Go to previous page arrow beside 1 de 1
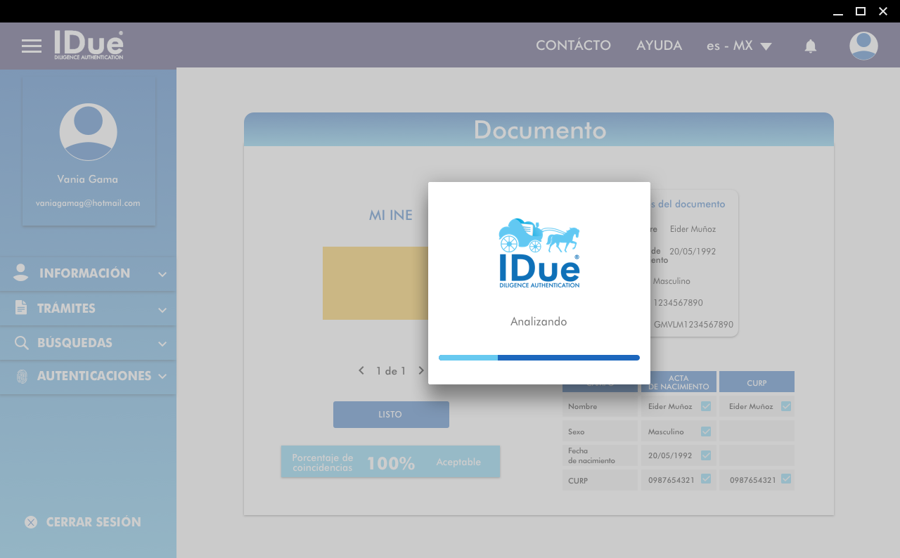 (361, 370)
